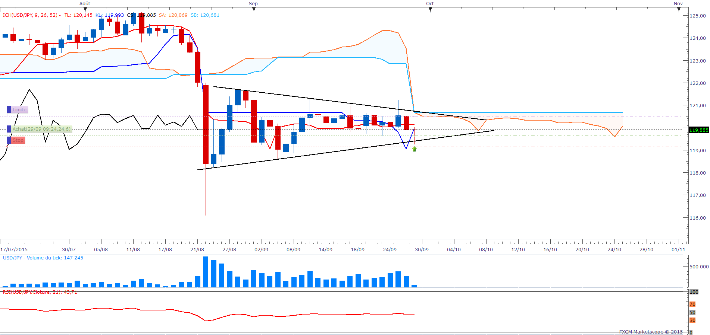Click the 08/10 date axis label
Viewport: 710px width, 335px height.
[x=486, y=250]
